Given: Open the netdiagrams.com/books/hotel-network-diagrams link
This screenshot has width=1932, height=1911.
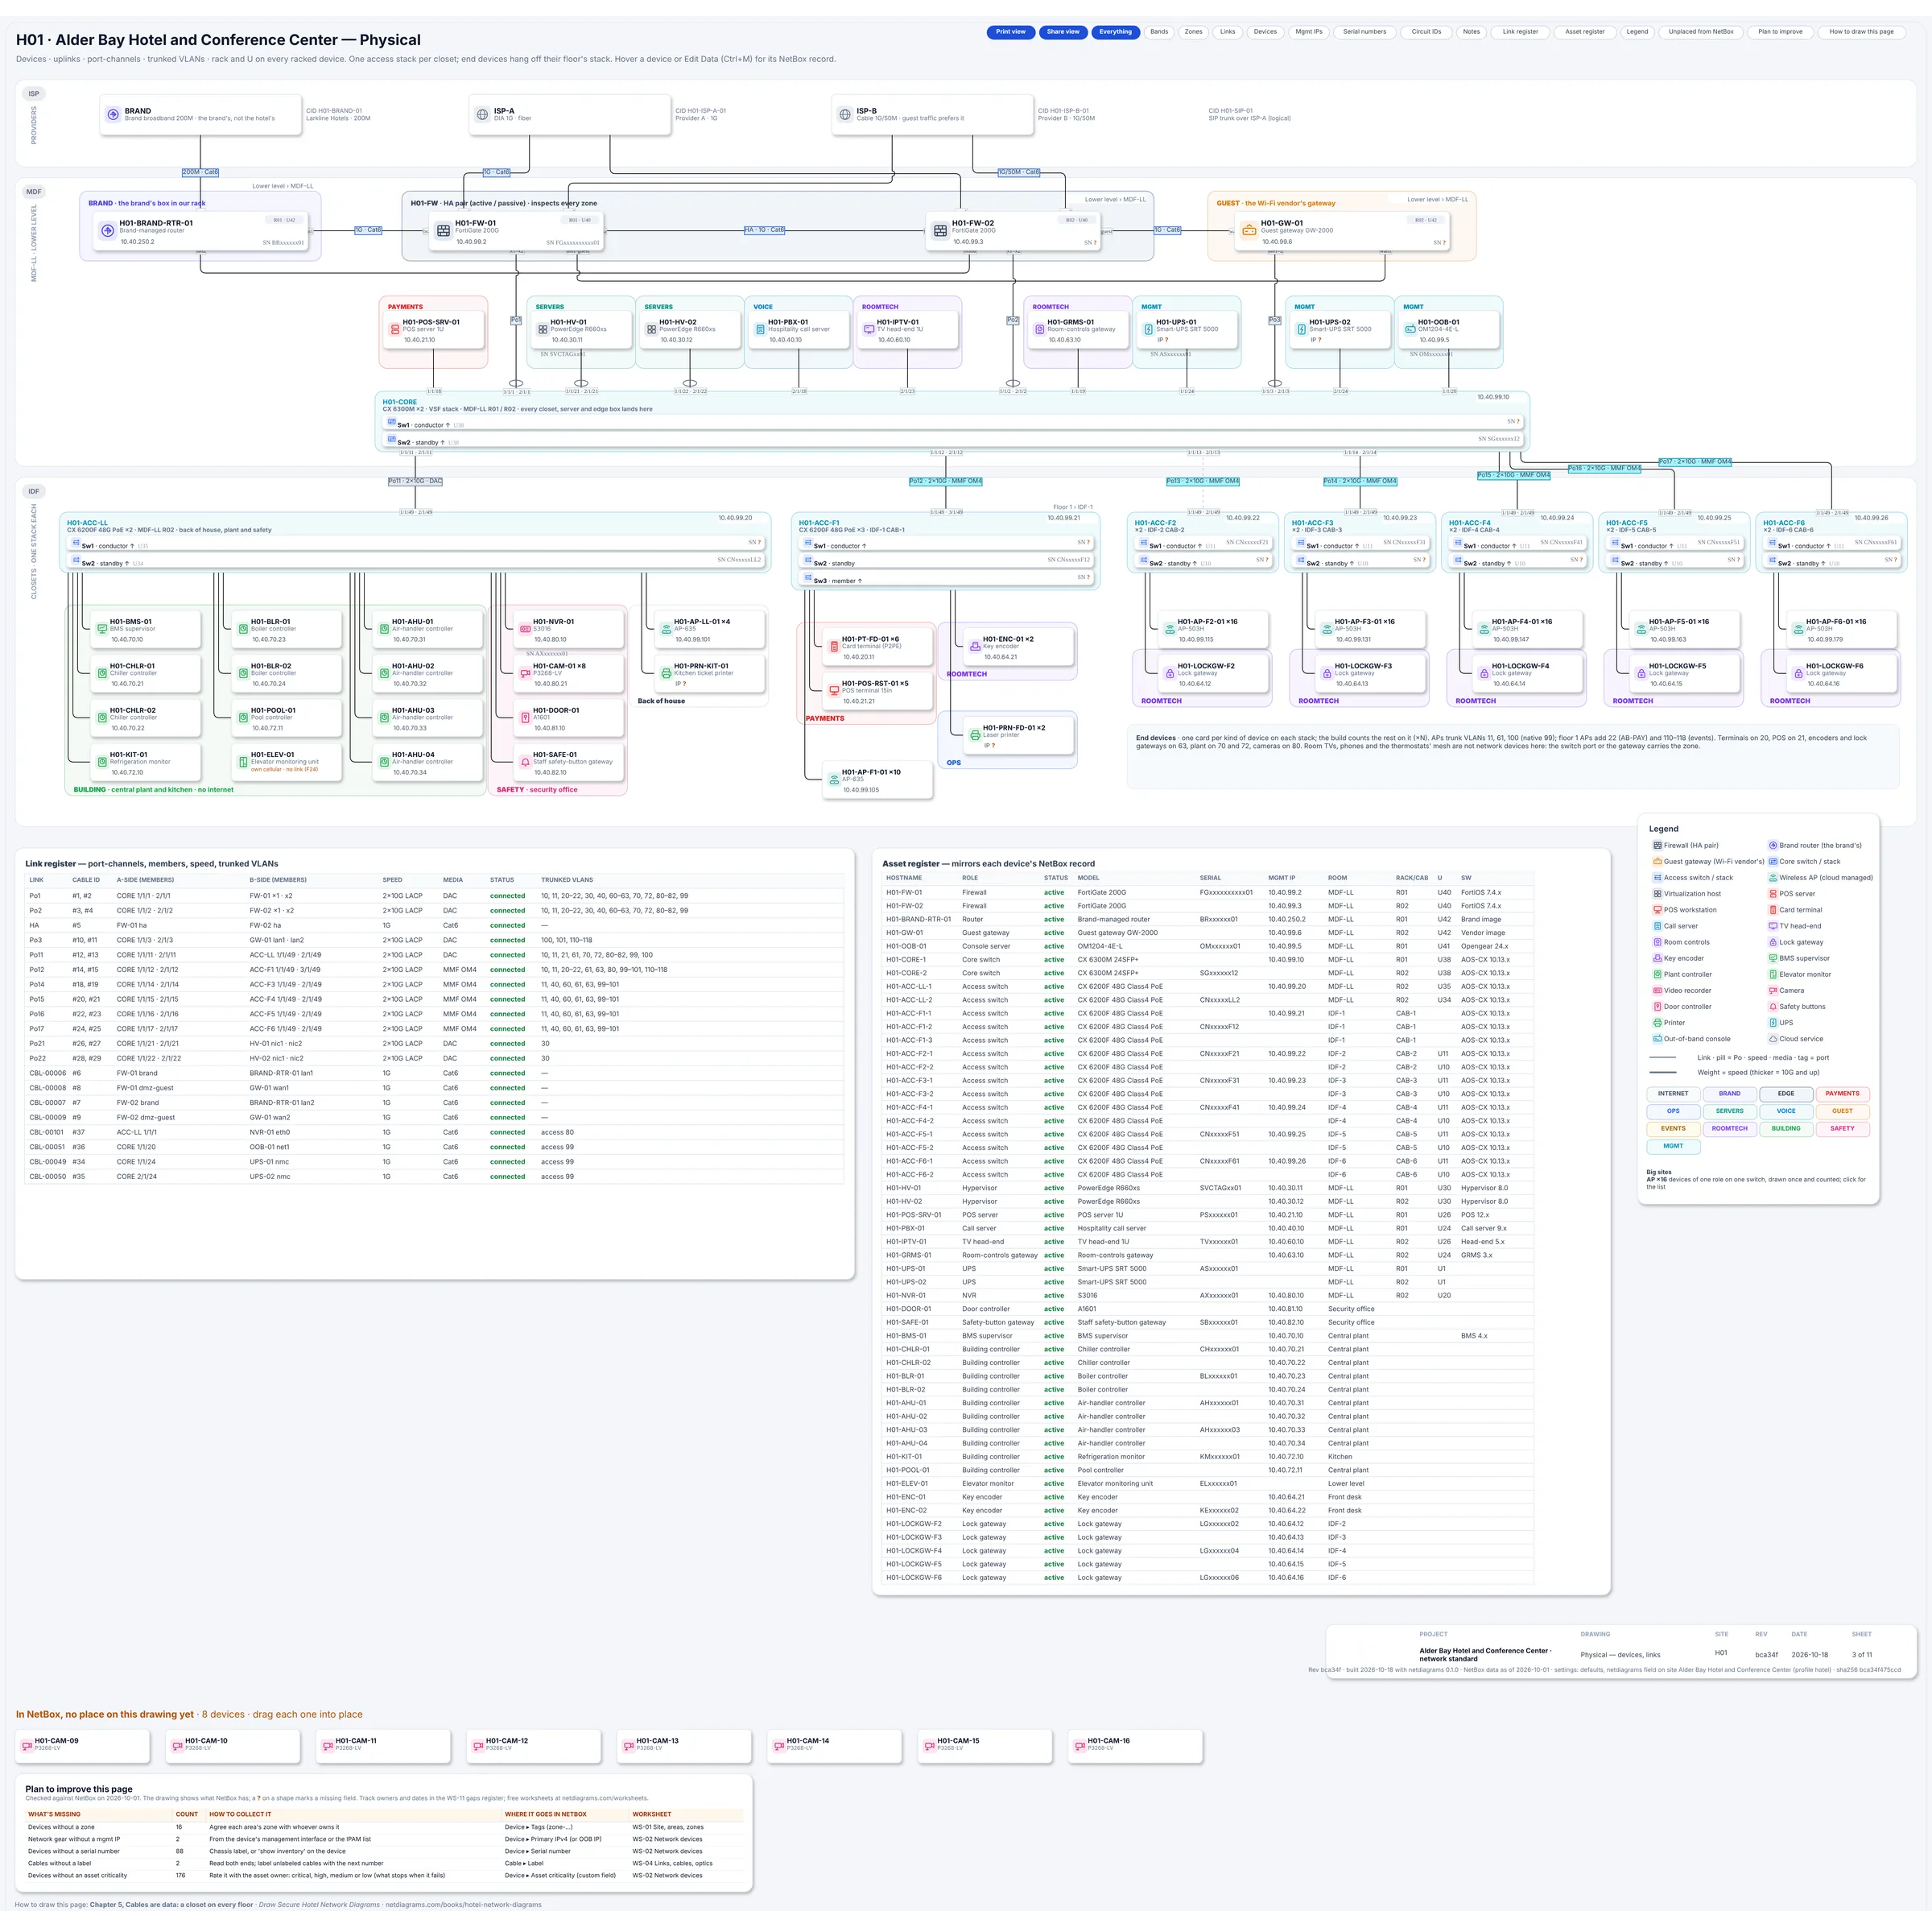Looking at the screenshot, I should click(x=463, y=1904).
